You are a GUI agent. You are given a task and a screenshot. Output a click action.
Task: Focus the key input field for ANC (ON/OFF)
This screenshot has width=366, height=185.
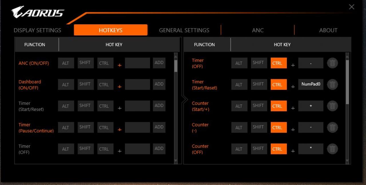[138, 63]
